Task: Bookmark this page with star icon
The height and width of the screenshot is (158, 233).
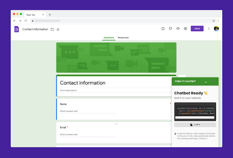Action: click(x=214, y=21)
